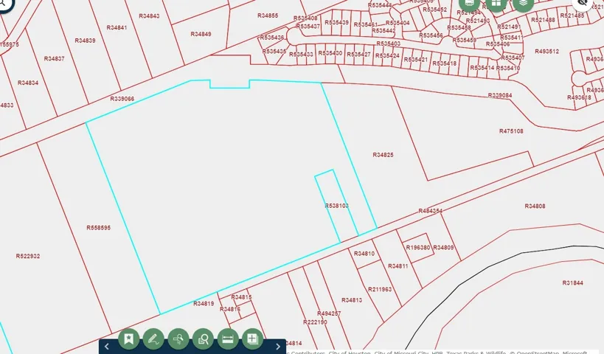Select parcel label R535433
Viewport: 604px width, 354px height.
click(301, 55)
